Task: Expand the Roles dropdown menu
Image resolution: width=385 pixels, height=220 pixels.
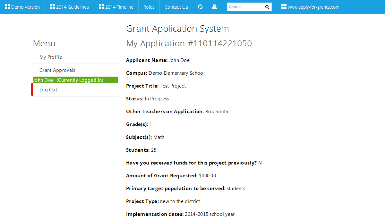Action: click(x=150, y=7)
